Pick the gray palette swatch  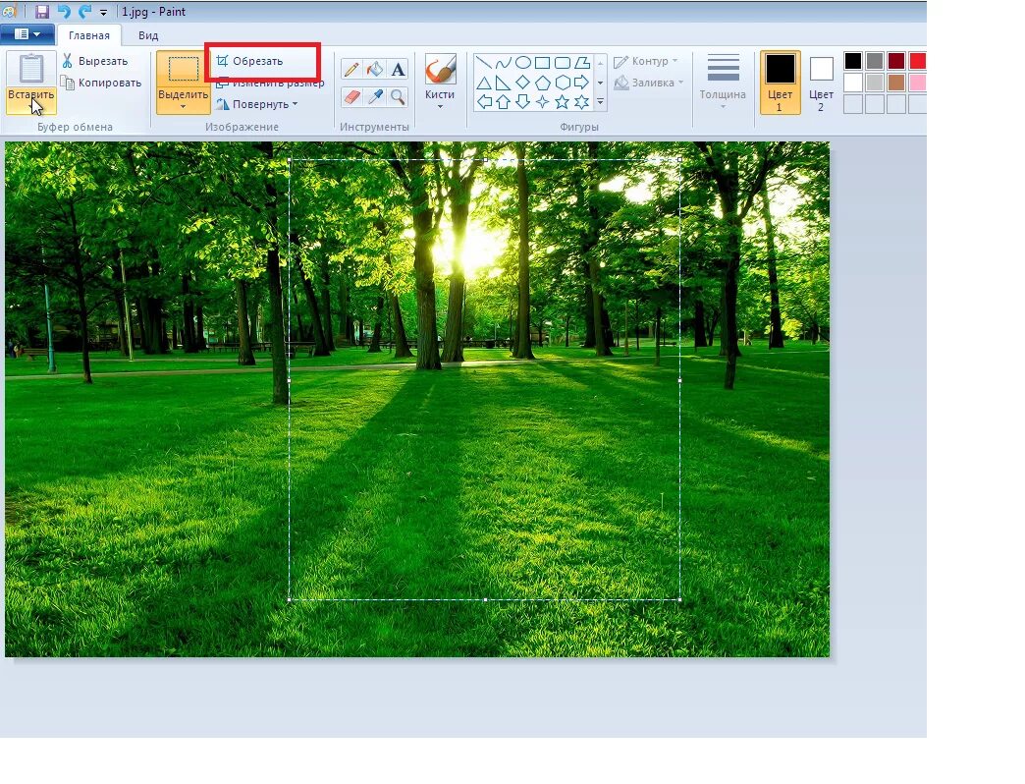tap(875, 61)
